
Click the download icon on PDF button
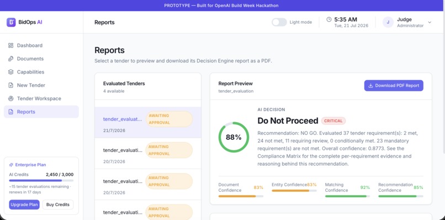(x=370, y=86)
